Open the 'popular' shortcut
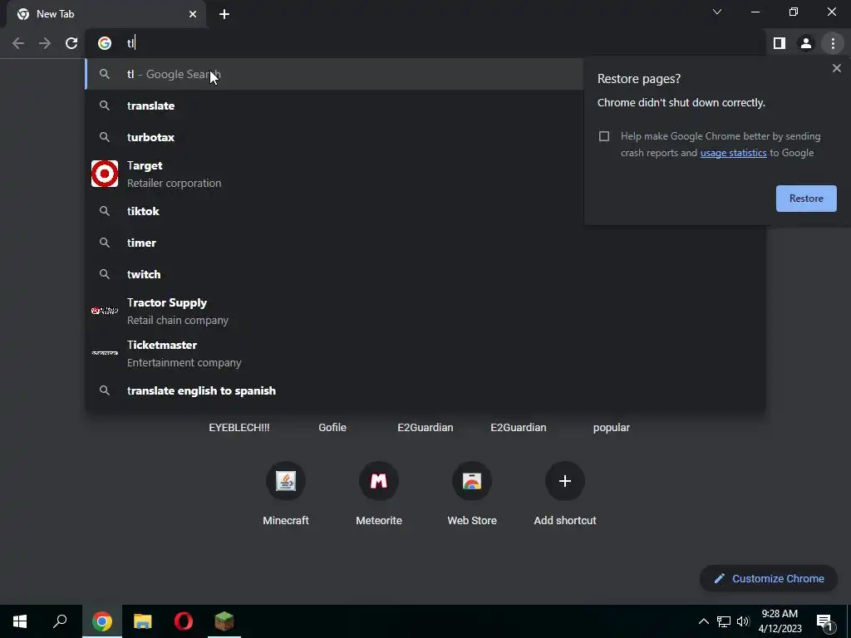 pyautogui.click(x=611, y=428)
